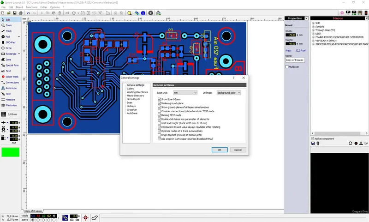Activate the Solder mask tool
This screenshot has width=369, height=222.
coord(12,77)
